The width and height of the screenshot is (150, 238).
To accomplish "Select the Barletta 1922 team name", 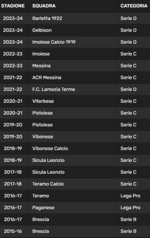I will pyautogui.click(x=47, y=18).
